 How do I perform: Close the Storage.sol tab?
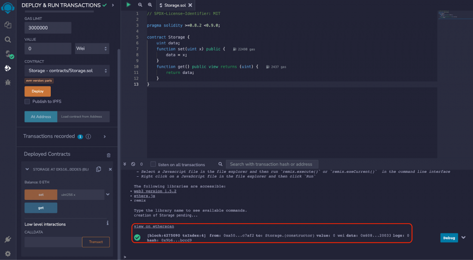click(x=190, y=5)
